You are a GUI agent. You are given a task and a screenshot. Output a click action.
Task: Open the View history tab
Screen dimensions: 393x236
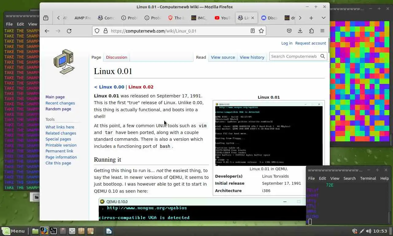tap(252, 57)
